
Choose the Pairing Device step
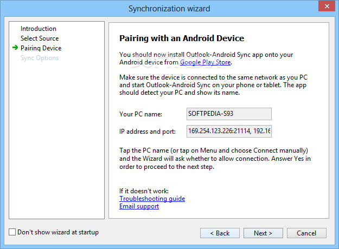pyautogui.click(x=41, y=48)
